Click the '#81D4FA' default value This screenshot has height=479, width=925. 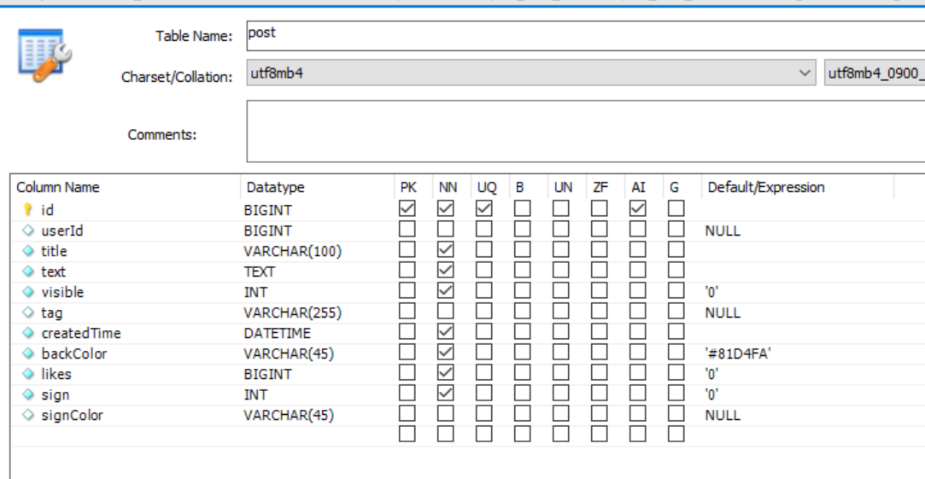[739, 353]
